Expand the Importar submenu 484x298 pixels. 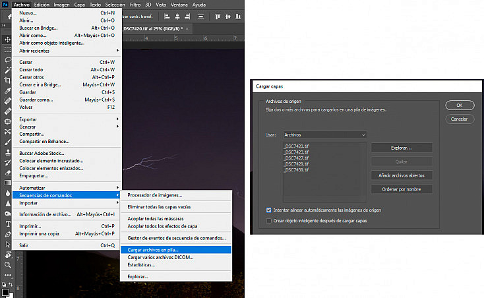67,203
